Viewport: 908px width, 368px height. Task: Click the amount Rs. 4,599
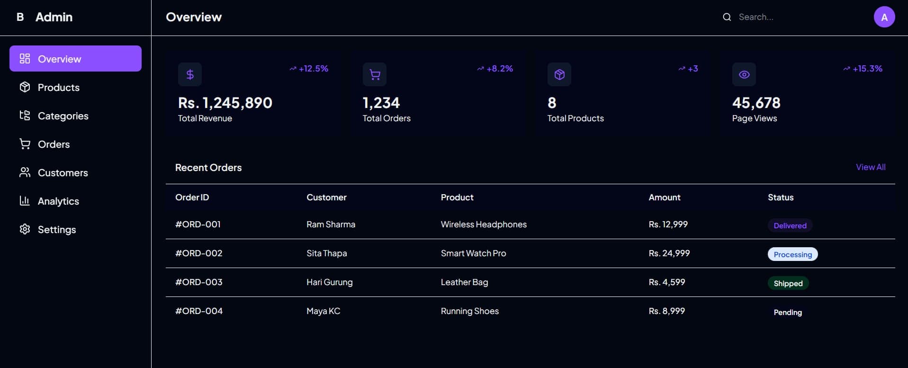[667, 282]
